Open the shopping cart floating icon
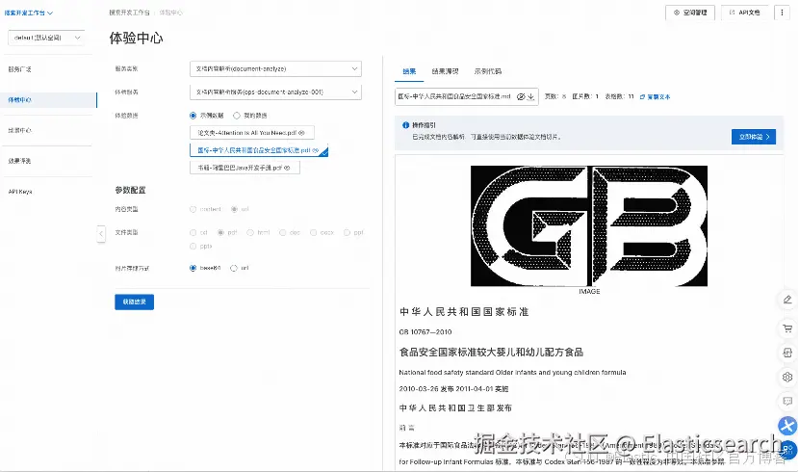Screen dimensions: 799x472 click(x=787, y=328)
